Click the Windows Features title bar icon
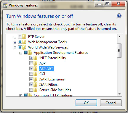 (5, 6)
